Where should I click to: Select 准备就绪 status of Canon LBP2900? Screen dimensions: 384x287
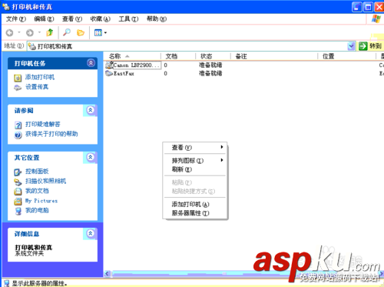pyautogui.click(x=210, y=65)
